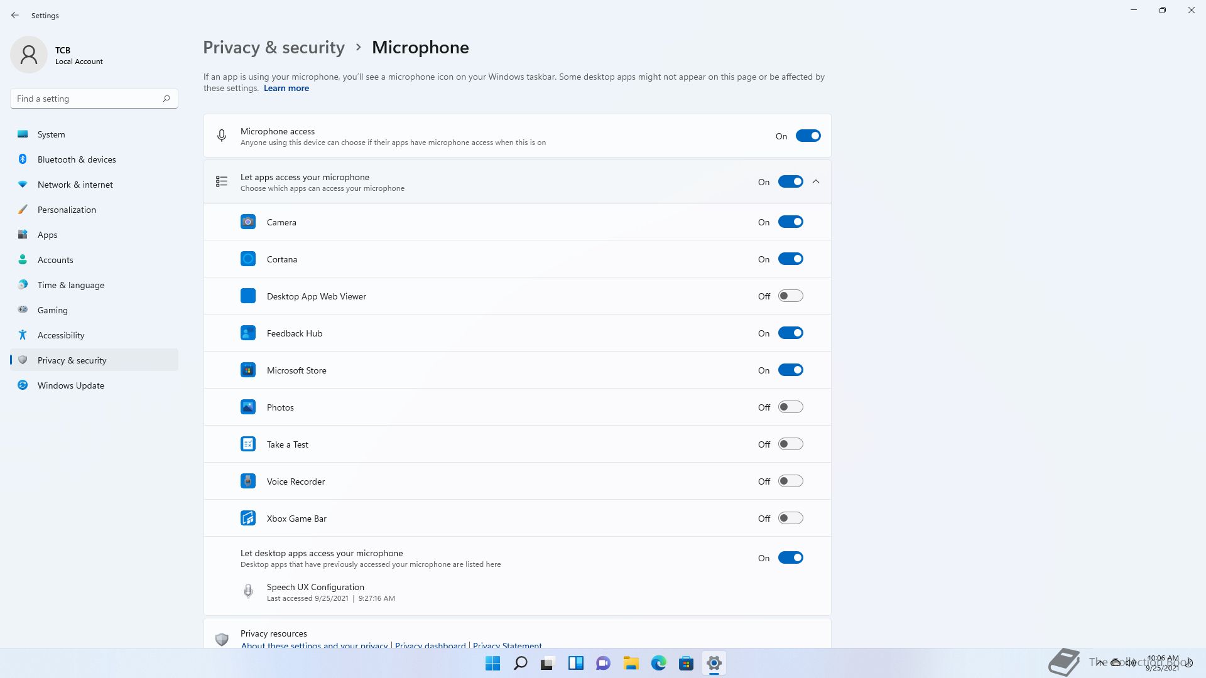Click the Settings gear on the taskbar
The width and height of the screenshot is (1206, 678).
pos(714,663)
